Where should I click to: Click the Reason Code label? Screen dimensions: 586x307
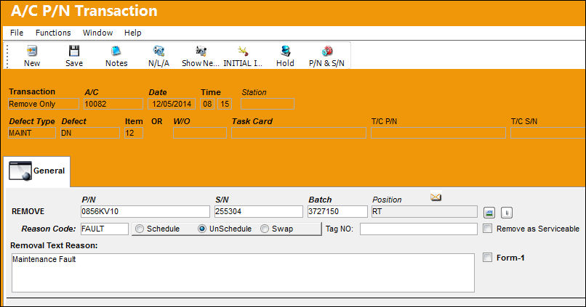(x=49, y=229)
